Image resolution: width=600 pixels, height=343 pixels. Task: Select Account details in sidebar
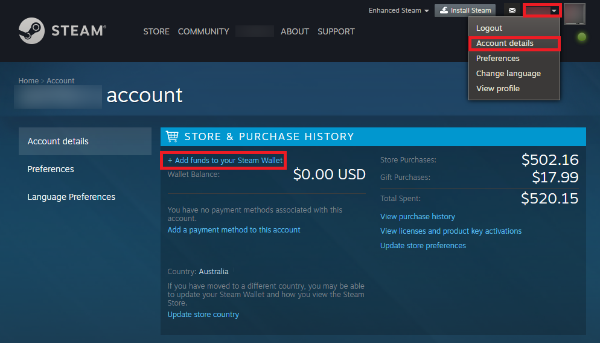pyautogui.click(x=85, y=141)
